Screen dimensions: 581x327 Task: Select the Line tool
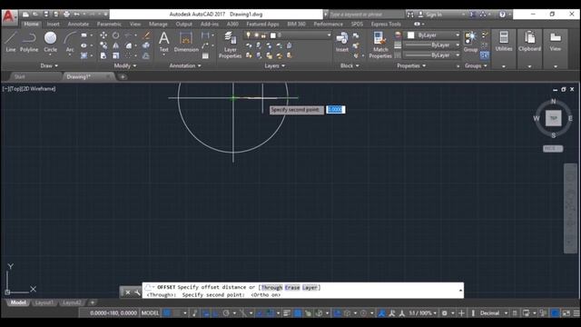point(10,42)
